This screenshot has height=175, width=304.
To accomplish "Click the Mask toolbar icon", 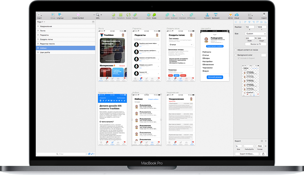I will tap(148, 15).
